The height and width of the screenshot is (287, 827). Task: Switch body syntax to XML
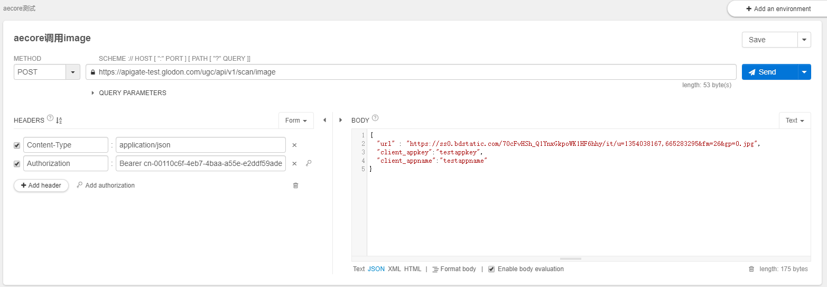coord(394,269)
